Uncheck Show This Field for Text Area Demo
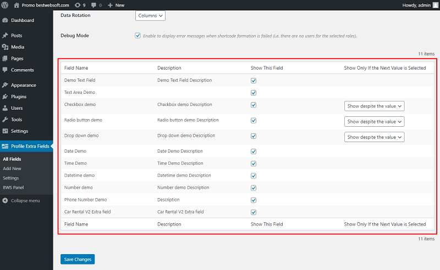 [x=254, y=93]
